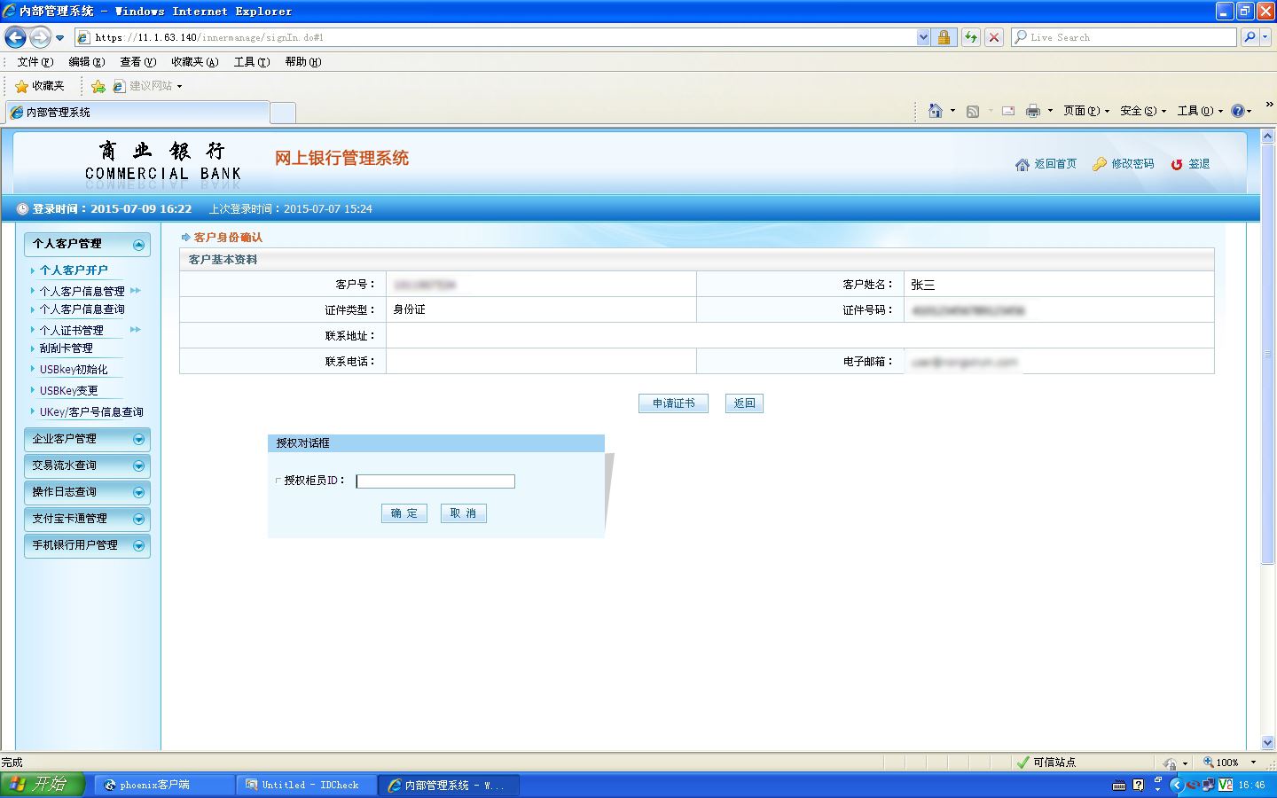The height and width of the screenshot is (798, 1277).
Task: Switch to phoenix客户端 taskbar window
Action: [x=164, y=786]
